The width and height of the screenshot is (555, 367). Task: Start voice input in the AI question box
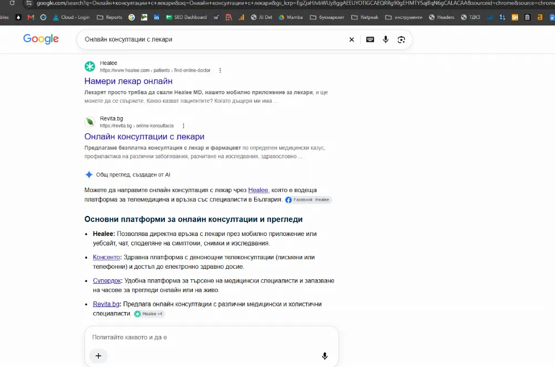tap(325, 356)
